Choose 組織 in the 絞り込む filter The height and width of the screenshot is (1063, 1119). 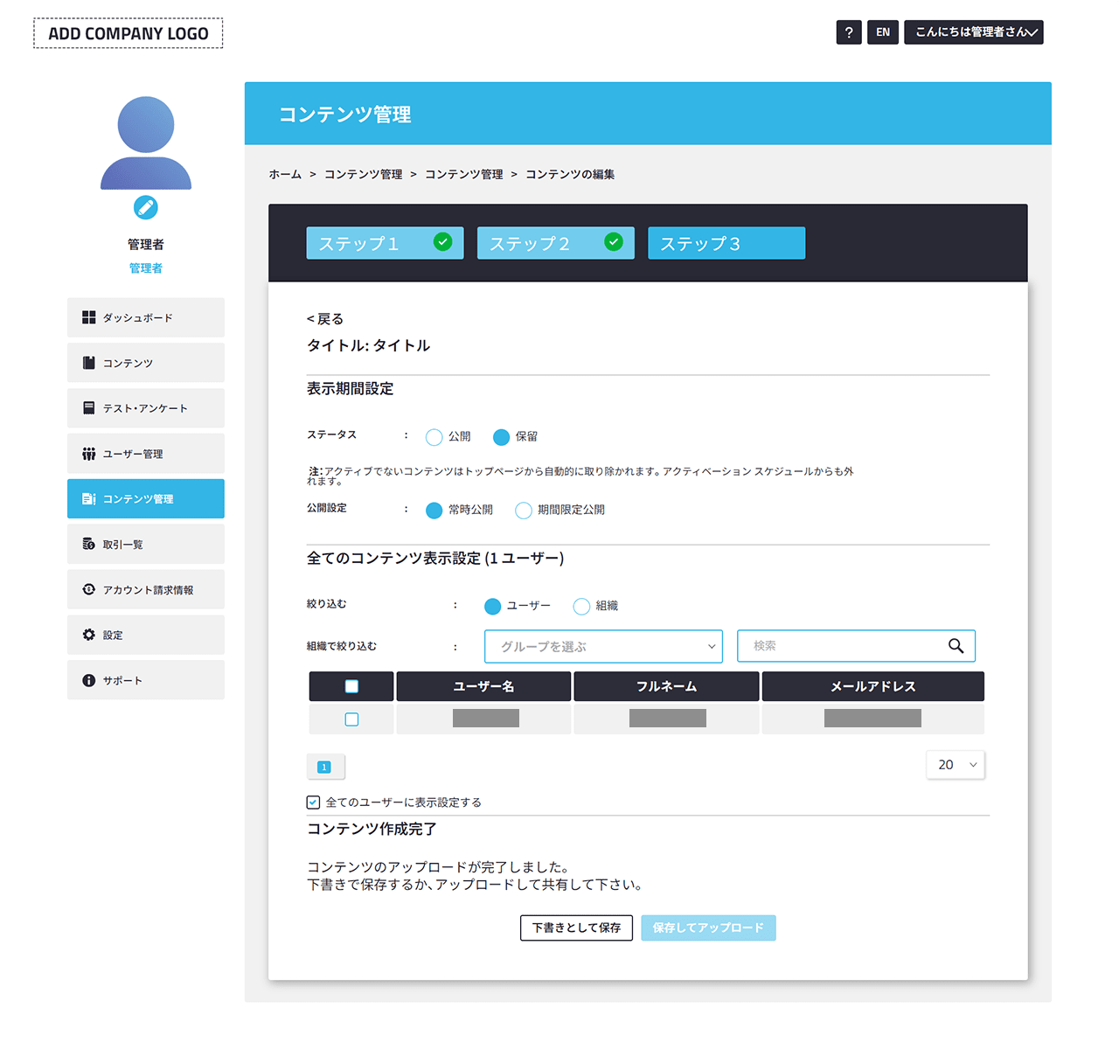(581, 605)
